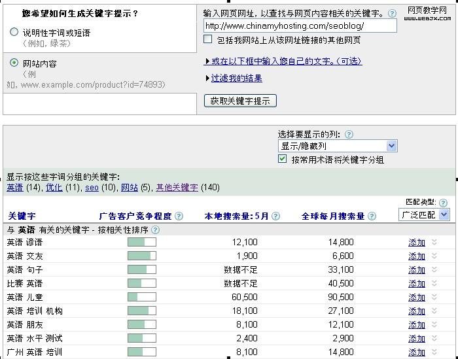
Task: Select the 网站内容 radio option
Action: point(14,63)
